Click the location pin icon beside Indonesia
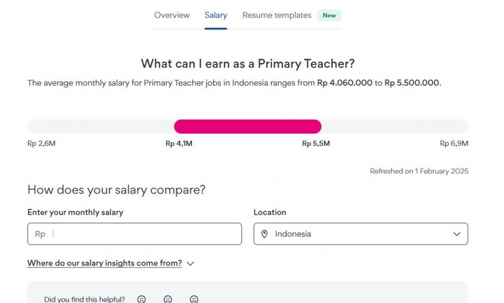 click(264, 234)
